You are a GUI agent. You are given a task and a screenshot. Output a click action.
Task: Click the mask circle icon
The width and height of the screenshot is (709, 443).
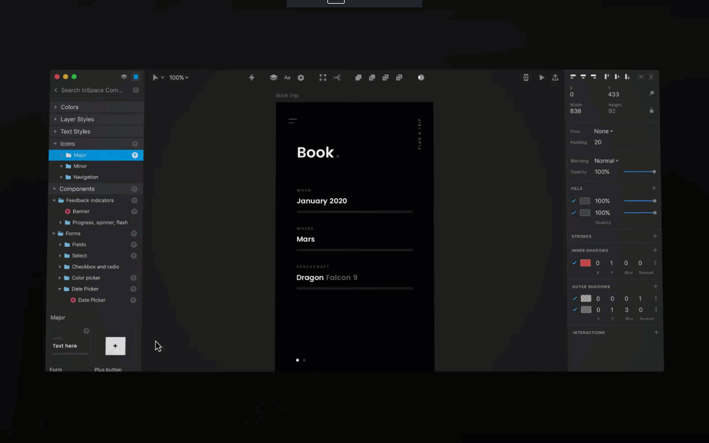421,78
